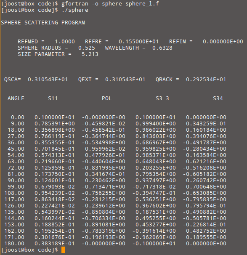The width and height of the screenshot is (247, 255).
Task: Click the REFRE value 0.155000E+01
Action: tap(138, 42)
